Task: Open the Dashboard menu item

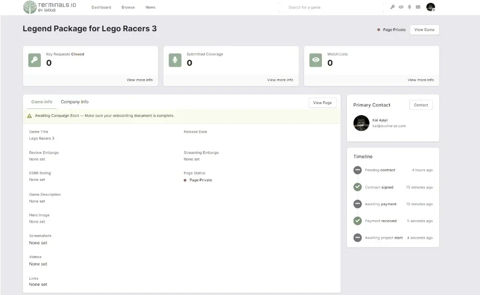Action: pyautogui.click(x=101, y=7)
